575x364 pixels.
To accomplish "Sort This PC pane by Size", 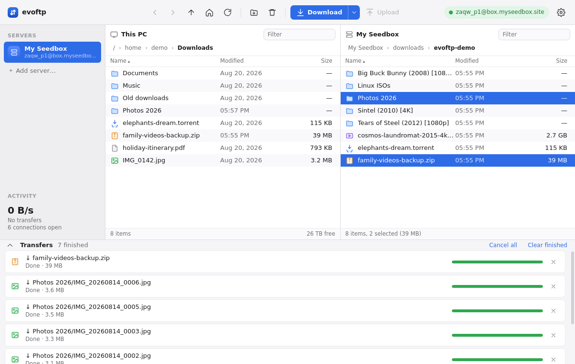I will click(x=327, y=61).
